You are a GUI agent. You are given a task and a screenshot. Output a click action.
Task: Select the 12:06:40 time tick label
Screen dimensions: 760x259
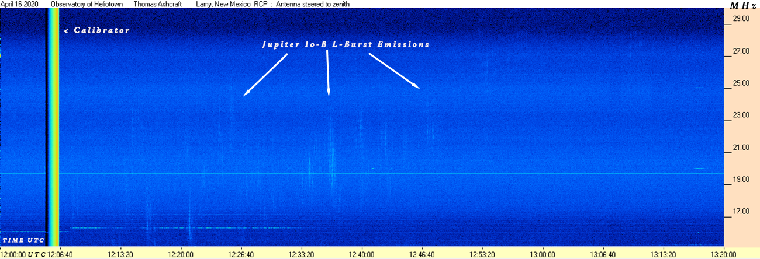[59, 254]
